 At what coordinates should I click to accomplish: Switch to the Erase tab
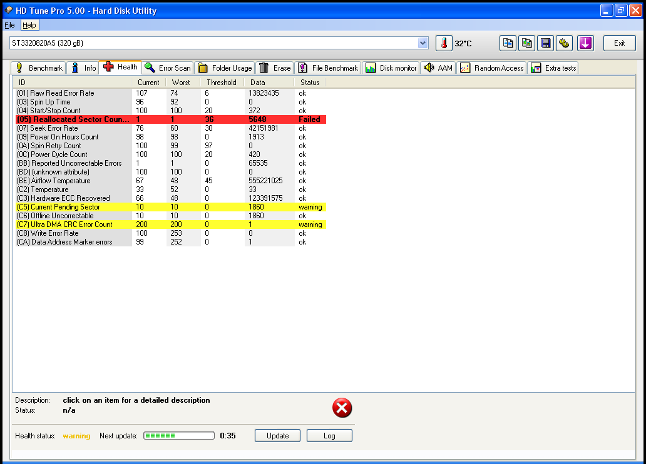point(275,68)
